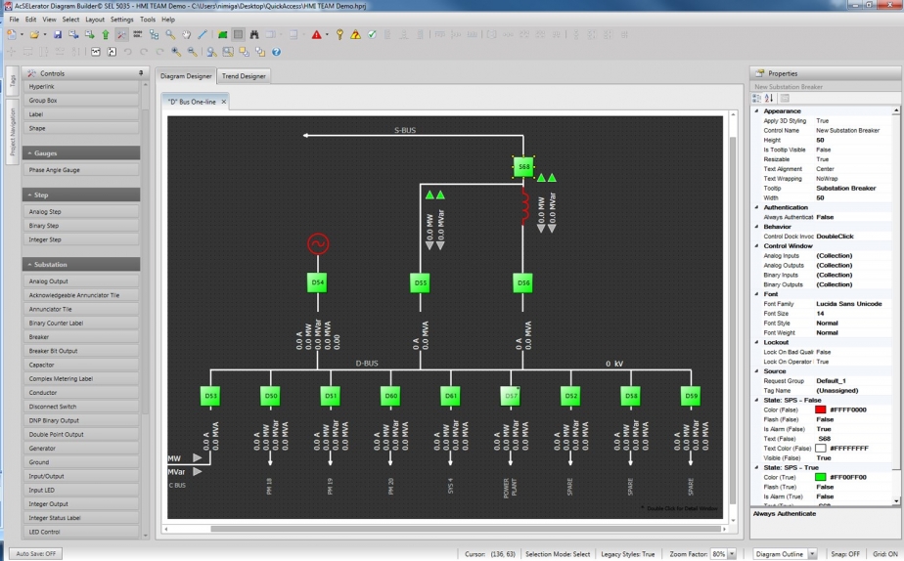This screenshot has height=561, width=904.
Task: Click the red alarm triangle icon
Action: tap(316, 35)
